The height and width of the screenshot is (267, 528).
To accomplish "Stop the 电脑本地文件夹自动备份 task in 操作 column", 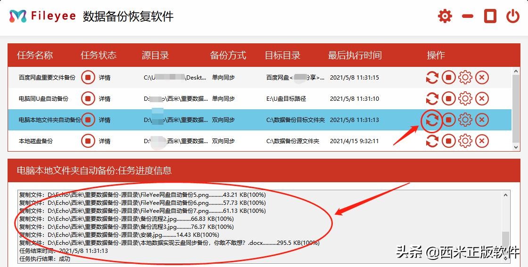I will click(x=448, y=120).
